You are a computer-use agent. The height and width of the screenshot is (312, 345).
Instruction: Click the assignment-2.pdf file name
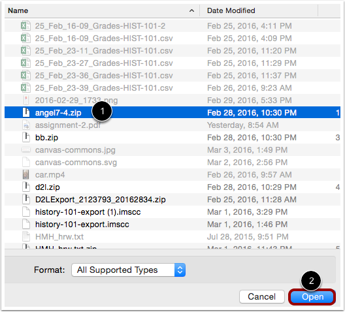(x=68, y=125)
